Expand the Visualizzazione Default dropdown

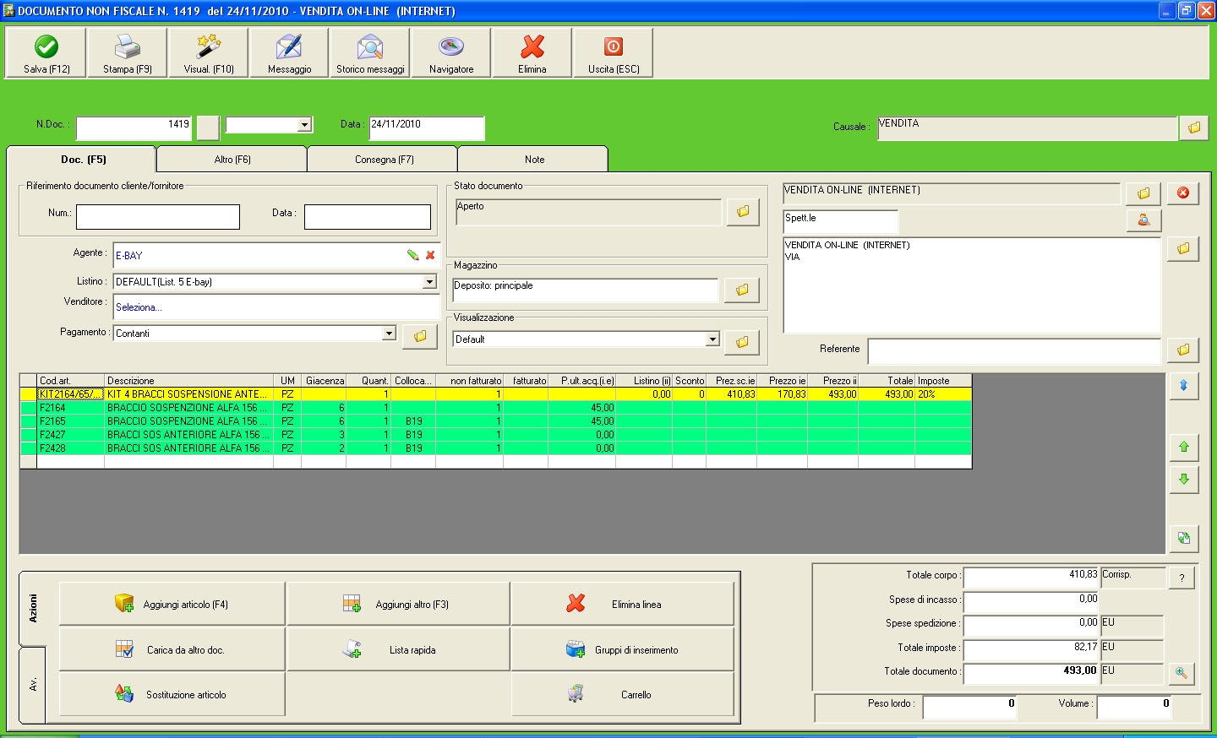click(x=712, y=339)
